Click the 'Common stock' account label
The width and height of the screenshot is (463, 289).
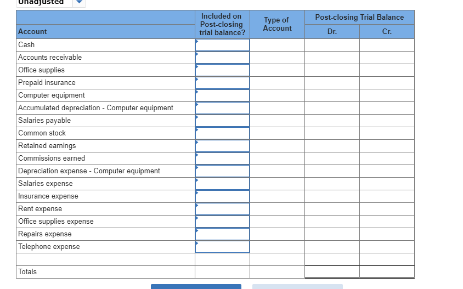42,133
